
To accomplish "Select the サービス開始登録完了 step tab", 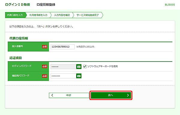I will (x=88, y=15).
